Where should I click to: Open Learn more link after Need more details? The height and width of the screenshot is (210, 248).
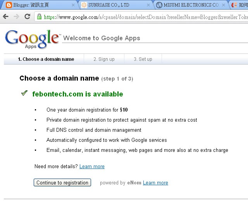click(x=92, y=167)
